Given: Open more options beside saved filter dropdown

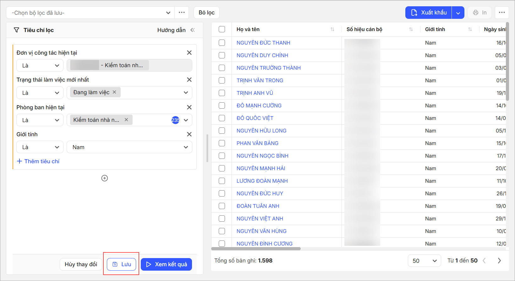Looking at the screenshot, I should (182, 13).
